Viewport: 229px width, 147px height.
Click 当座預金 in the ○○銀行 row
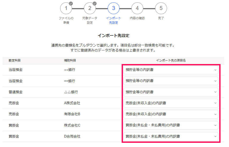click(16, 70)
